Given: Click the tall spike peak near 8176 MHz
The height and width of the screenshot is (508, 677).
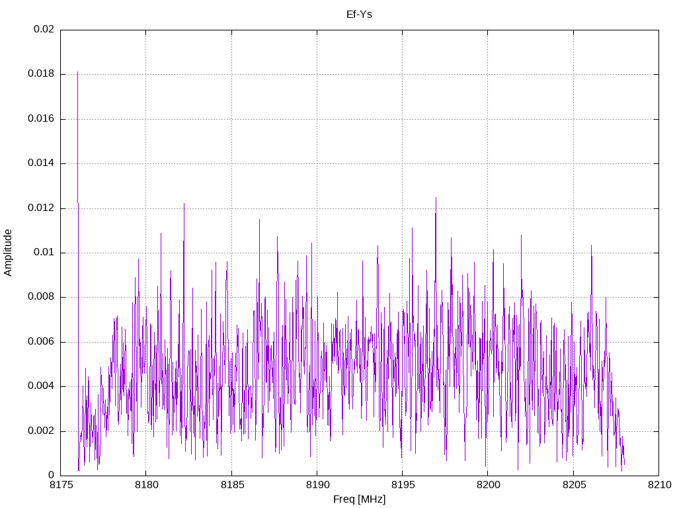Looking at the screenshot, I should [x=78, y=72].
